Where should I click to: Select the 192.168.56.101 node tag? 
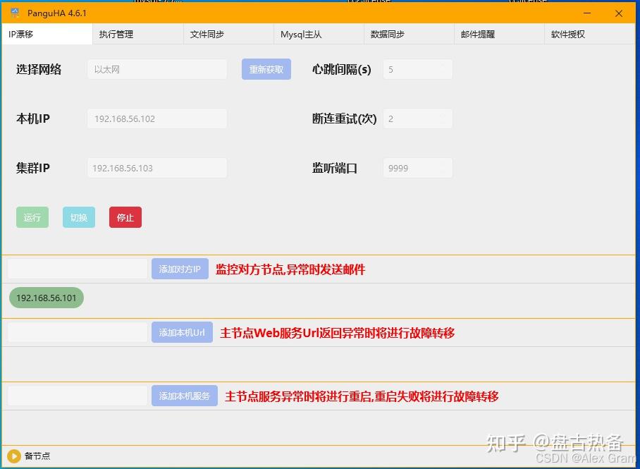47,298
